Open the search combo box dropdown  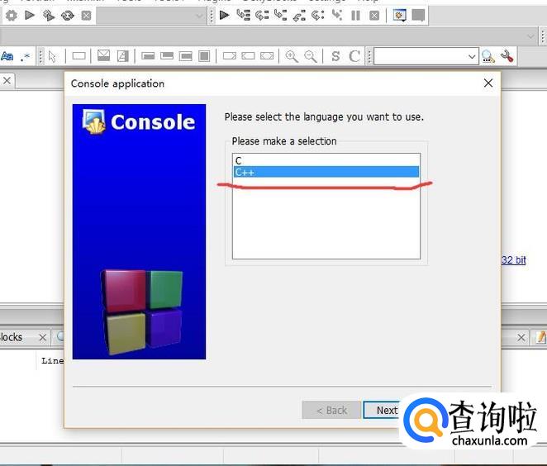click(x=472, y=56)
